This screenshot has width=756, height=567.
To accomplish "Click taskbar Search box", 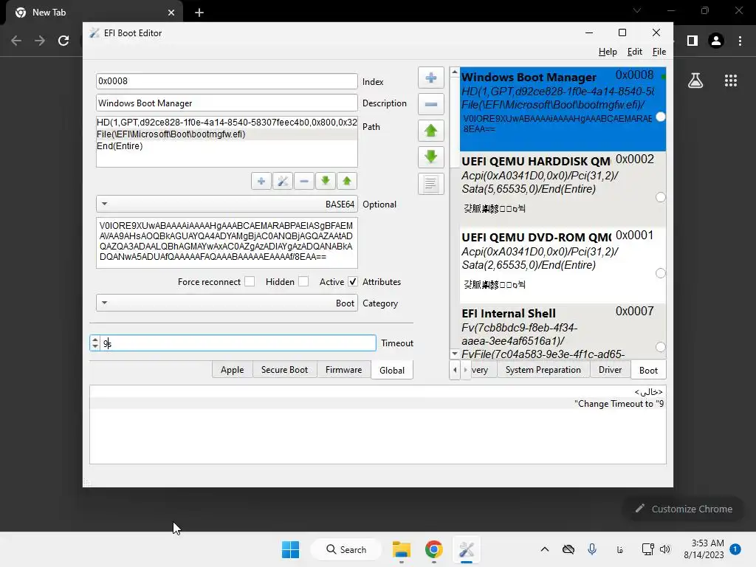I will [x=346, y=549].
